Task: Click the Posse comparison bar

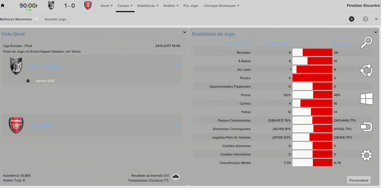Action: (312, 95)
